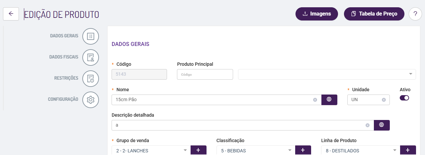Viewport: 425px width, 155px height.
Task: Toggle the Ativo switch off
Action: [x=404, y=98]
